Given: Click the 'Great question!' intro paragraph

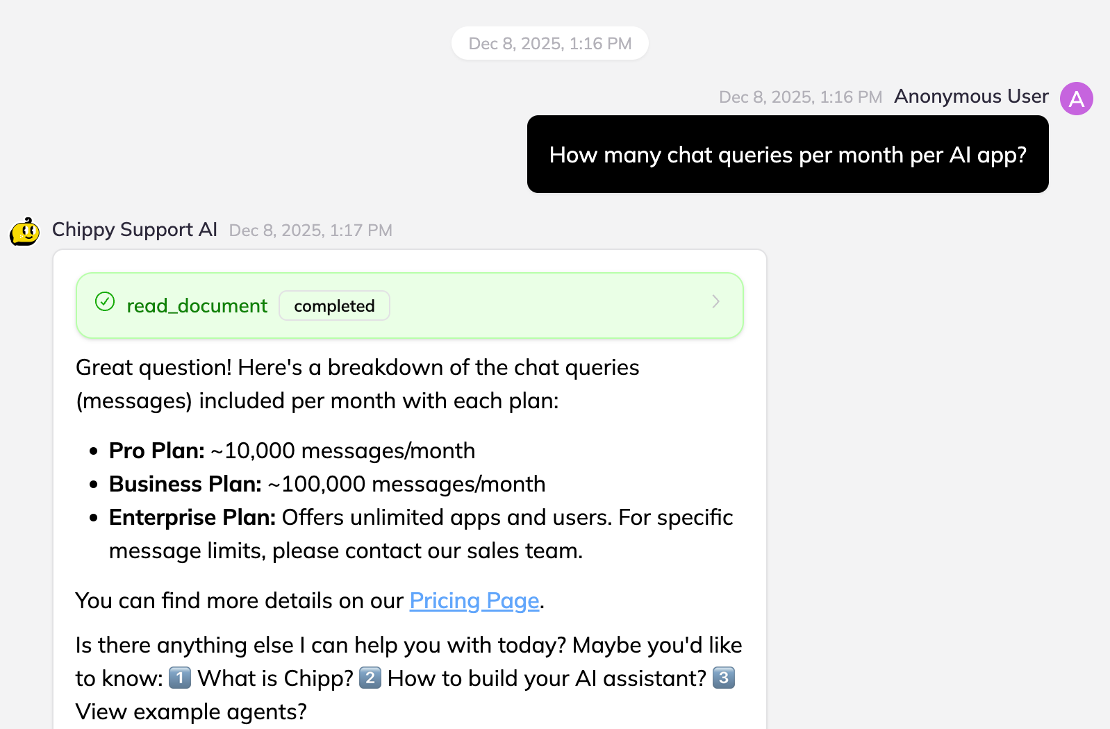Looking at the screenshot, I should pyautogui.click(x=357, y=384).
